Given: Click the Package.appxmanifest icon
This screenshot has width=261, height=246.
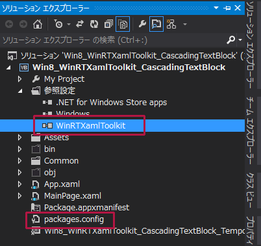Looking at the screenshot, I should click(x=36, y=208).
